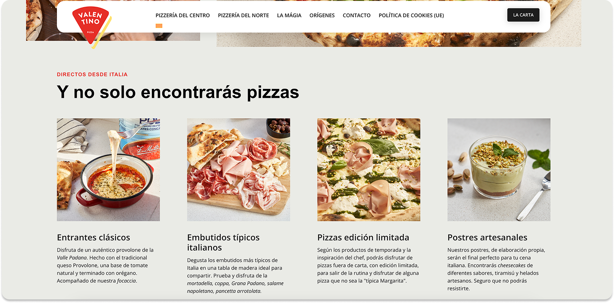Select the Pizzas edición limitada heading

[x=363, y=237]
